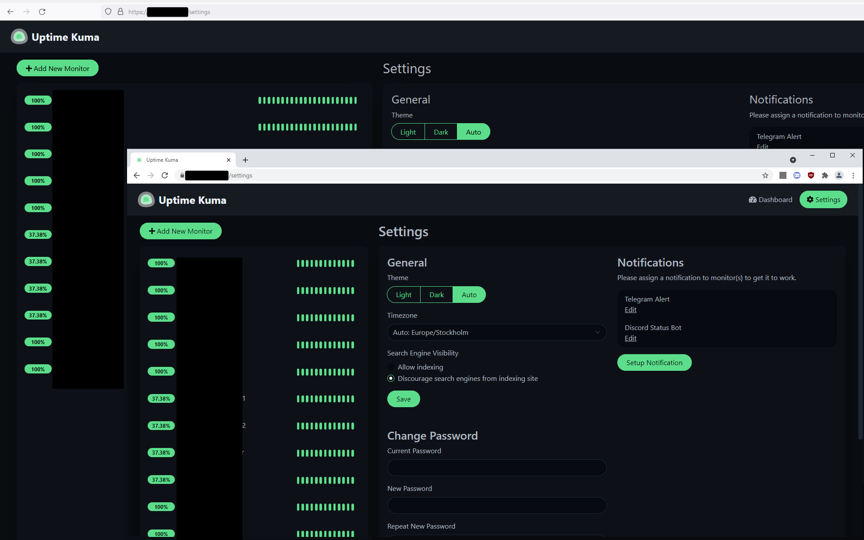Switch theme to Light in Chrome window
Image resolution: width=864 pixels, height=540 pixels.
tap(404, 295)
